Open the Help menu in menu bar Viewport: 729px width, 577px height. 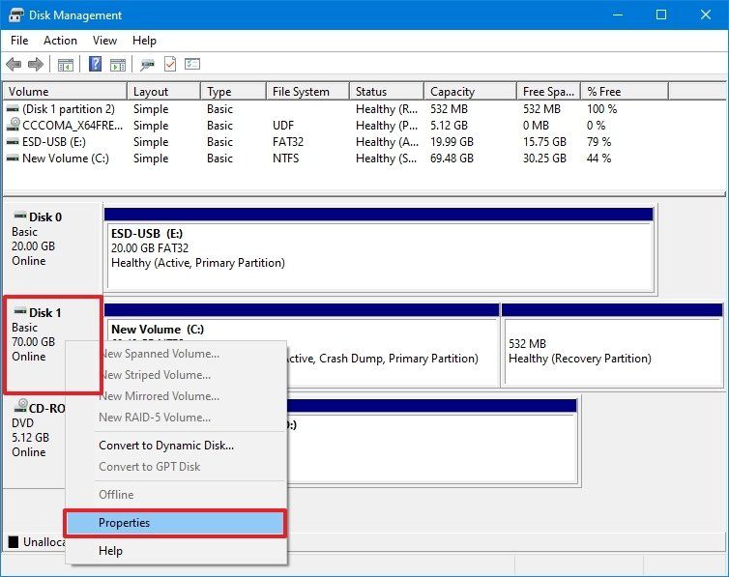click(x=144, y=41)
